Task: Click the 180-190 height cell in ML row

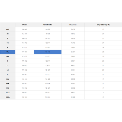Action: 25,52
